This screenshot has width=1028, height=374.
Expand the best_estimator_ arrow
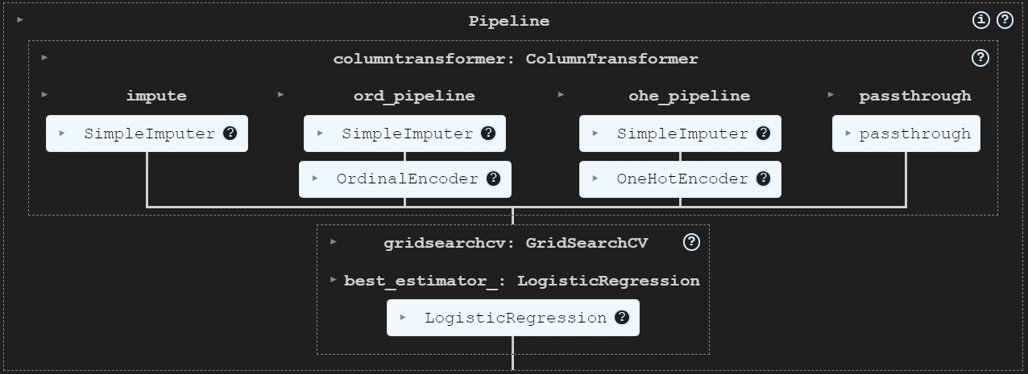tap(334, 280)
